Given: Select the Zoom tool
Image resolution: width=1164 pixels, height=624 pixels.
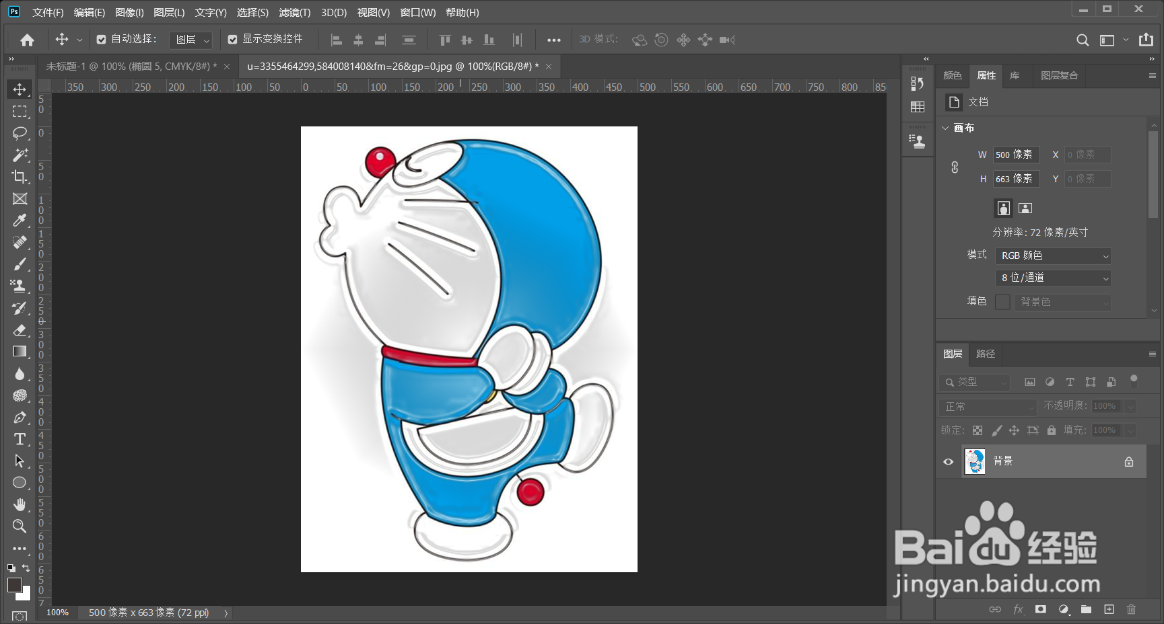Looking at the screenshot, I should (20, 526).
